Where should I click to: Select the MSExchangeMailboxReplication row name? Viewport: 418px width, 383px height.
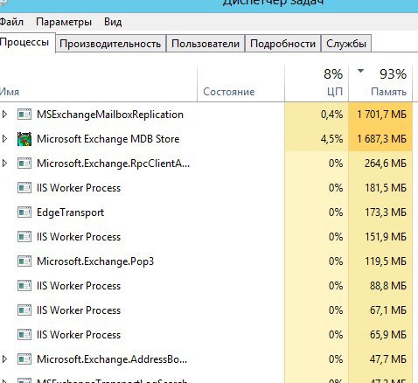[x=110, y=115]
